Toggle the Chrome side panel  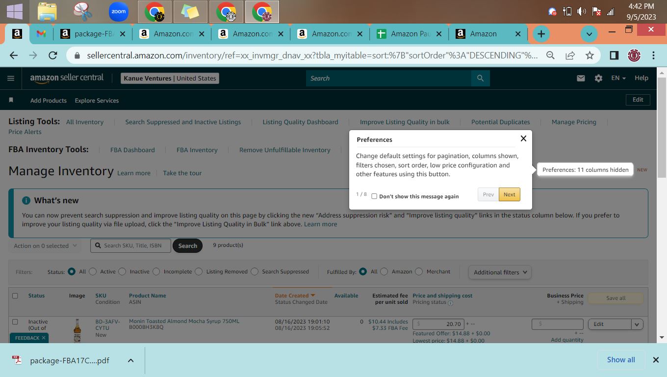click(x=614, y=55)
